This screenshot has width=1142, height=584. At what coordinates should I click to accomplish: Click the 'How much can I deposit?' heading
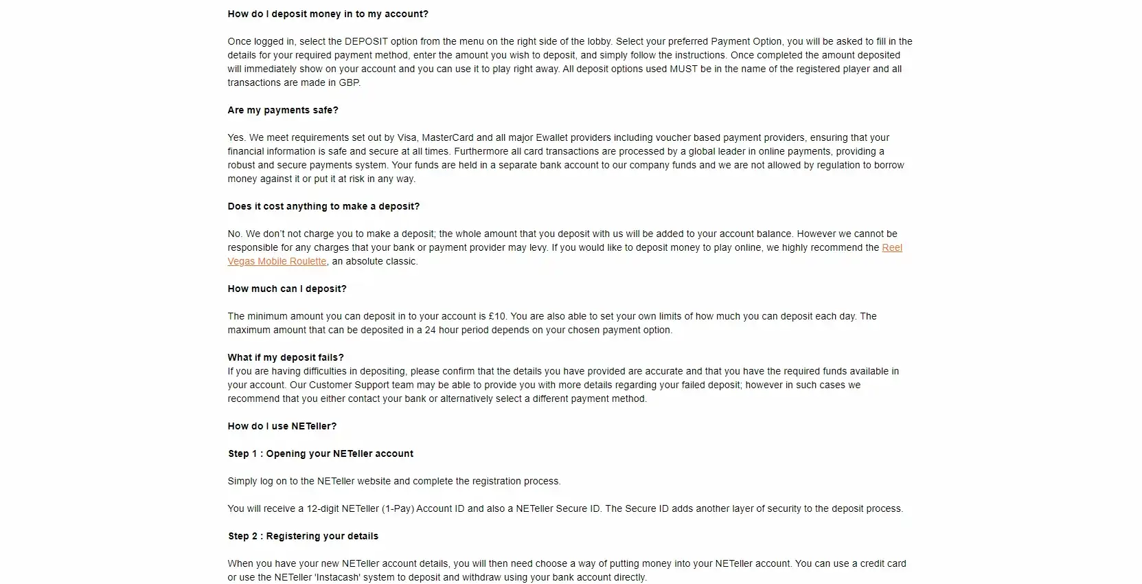click(287, 289)
